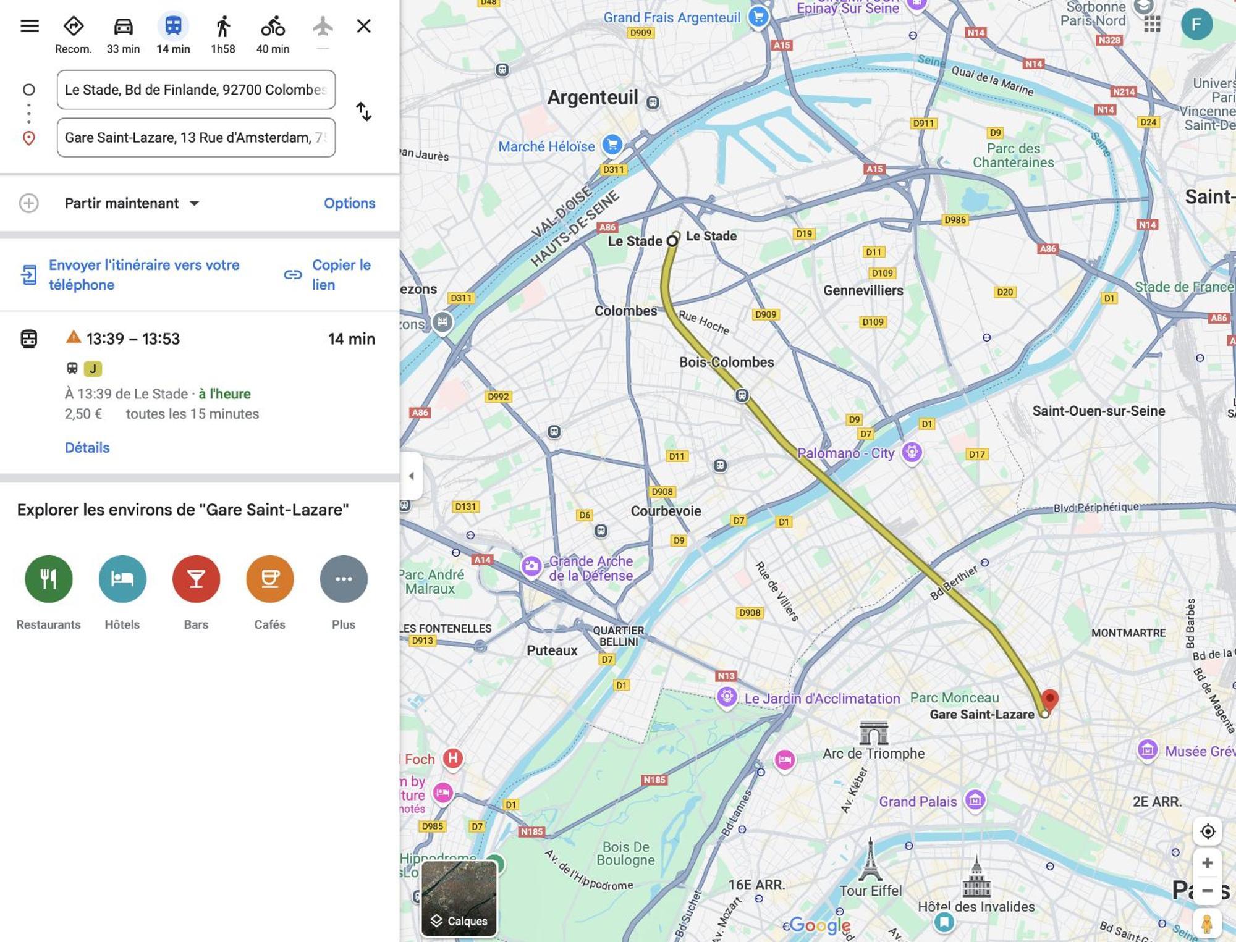Image resolution: width=1236 pixels, height=942 pixels.
Task: Switch to driving mode, 33 min
Action: pyautogui.click(x=123, y=35)
